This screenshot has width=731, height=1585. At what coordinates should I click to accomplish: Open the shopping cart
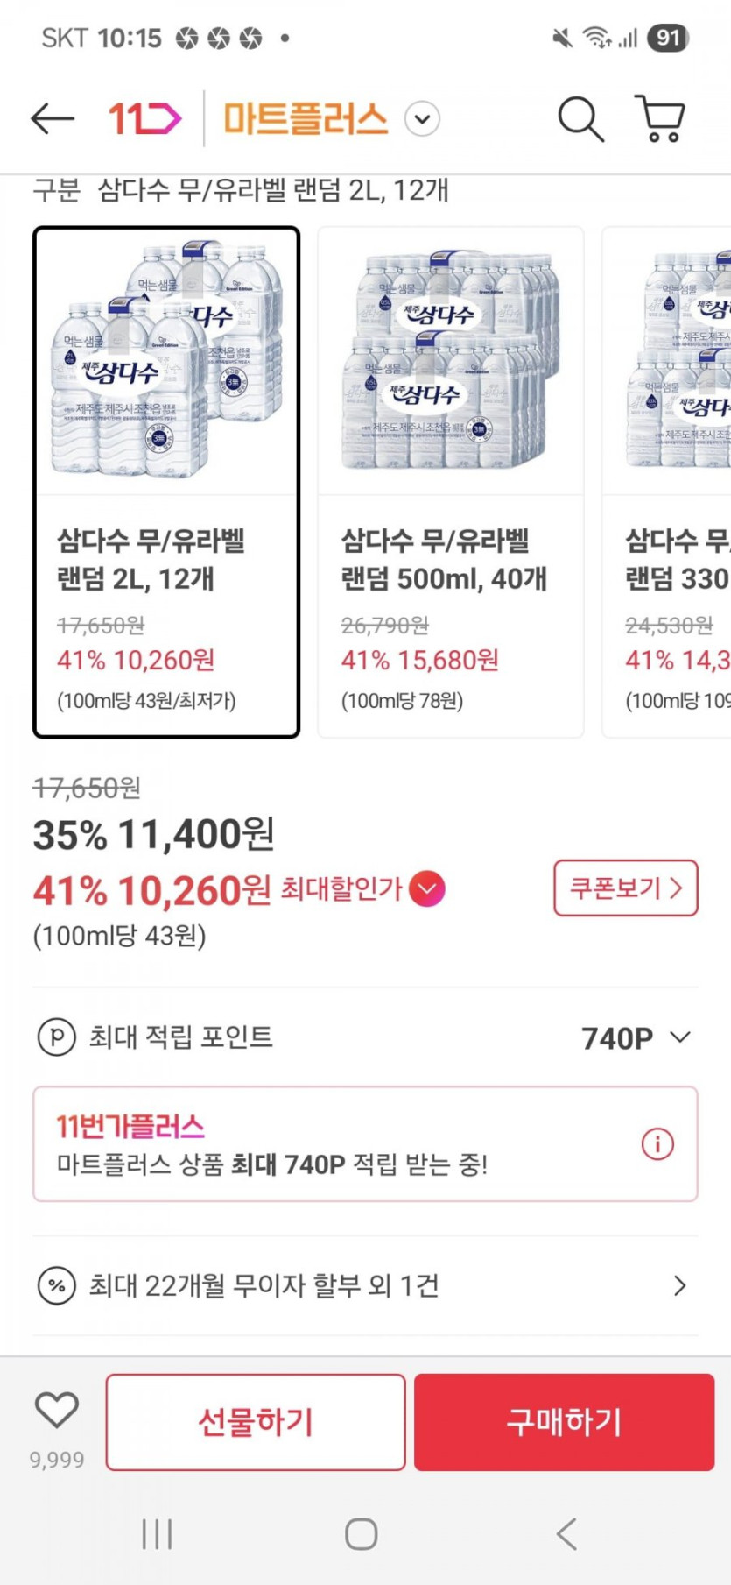click(x=659, y=119)
